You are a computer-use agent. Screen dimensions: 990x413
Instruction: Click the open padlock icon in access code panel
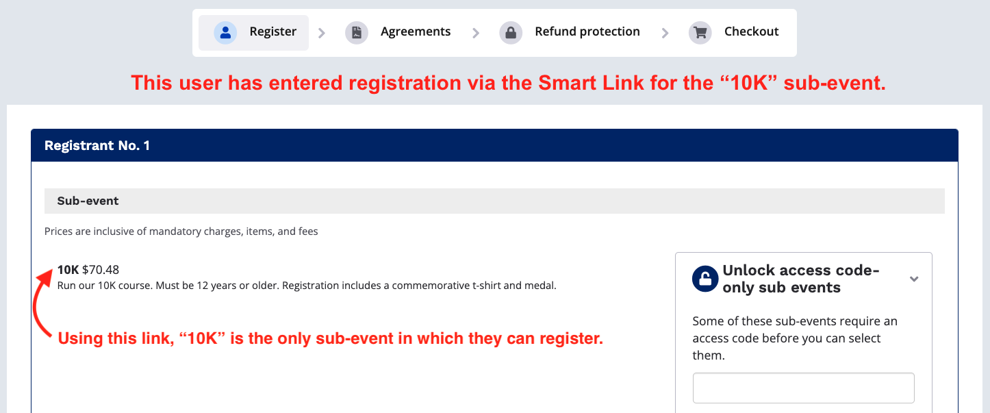point(705,279)
